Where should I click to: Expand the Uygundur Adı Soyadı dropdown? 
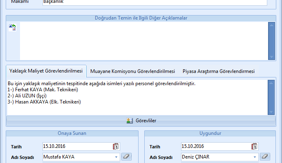[x=255, y=157]
